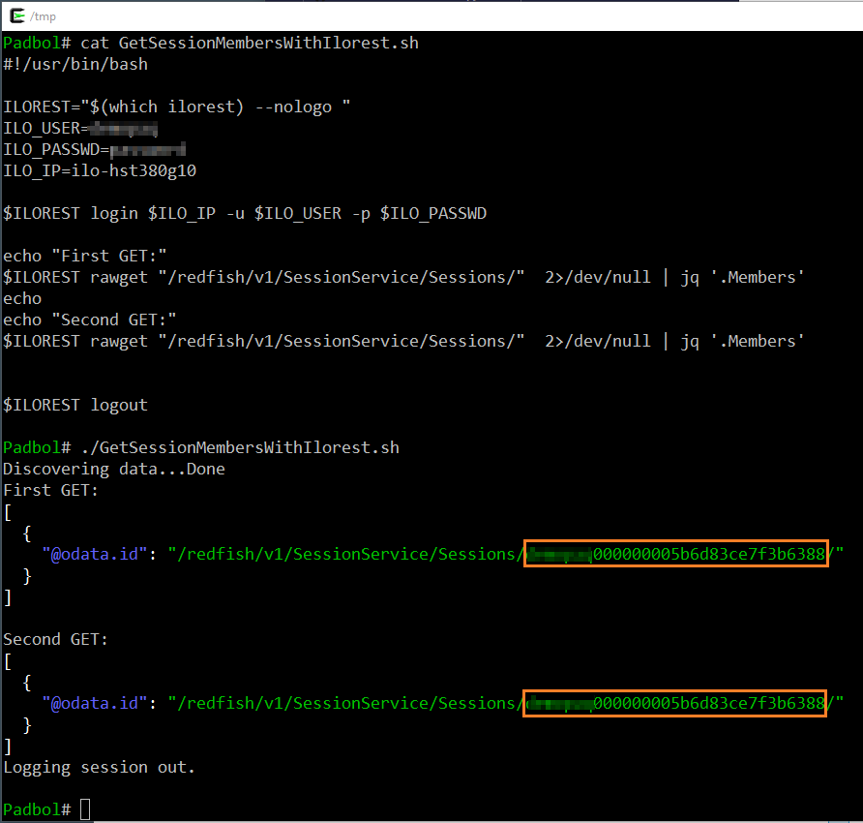The height and width of the screenshot is (823, 863).
Task: Click the first highlighted session ID box
Action: tap(675, 554)
